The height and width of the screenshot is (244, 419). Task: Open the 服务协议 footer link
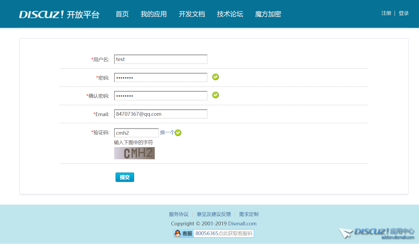pos(179,214)
